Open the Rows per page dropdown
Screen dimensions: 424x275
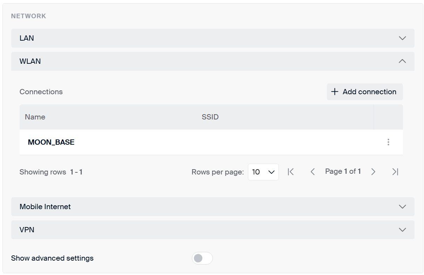[263, 172]
